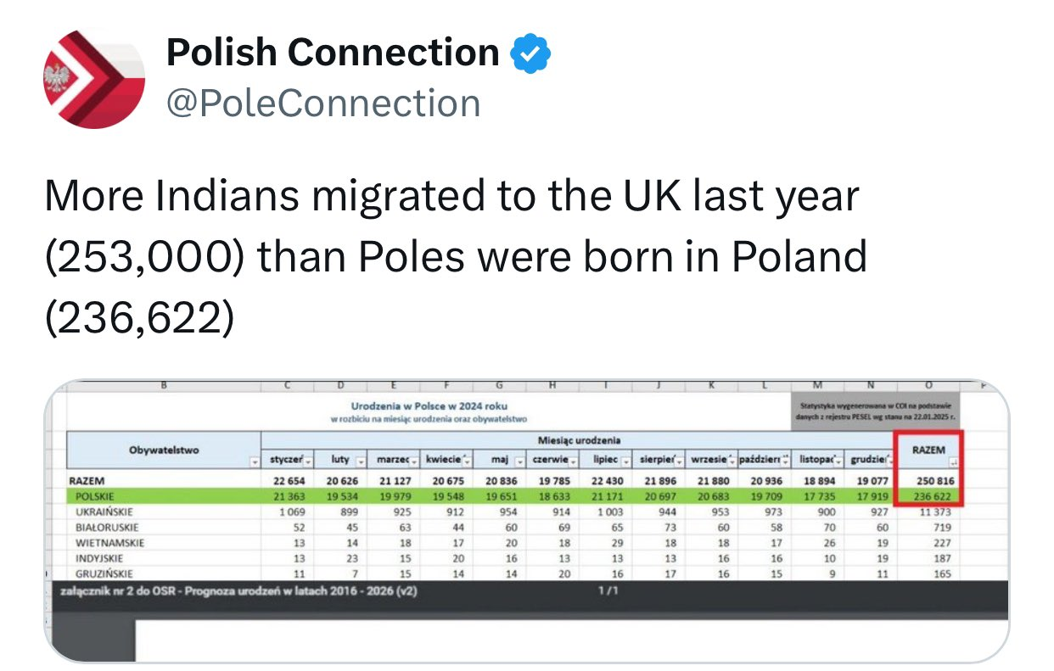Open the Polish Connection display name

tap(333, 53)
